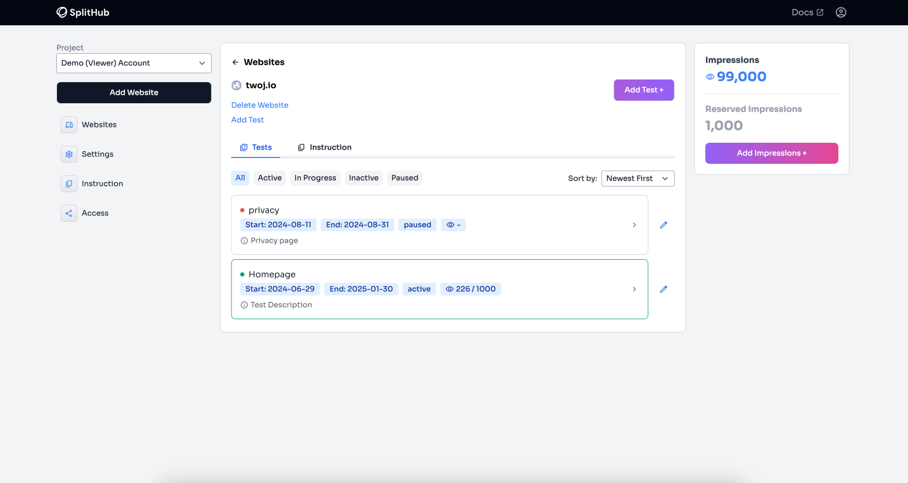Select the Paused filter chip
This screenshot has width=908, height=483.
[404, 178]
